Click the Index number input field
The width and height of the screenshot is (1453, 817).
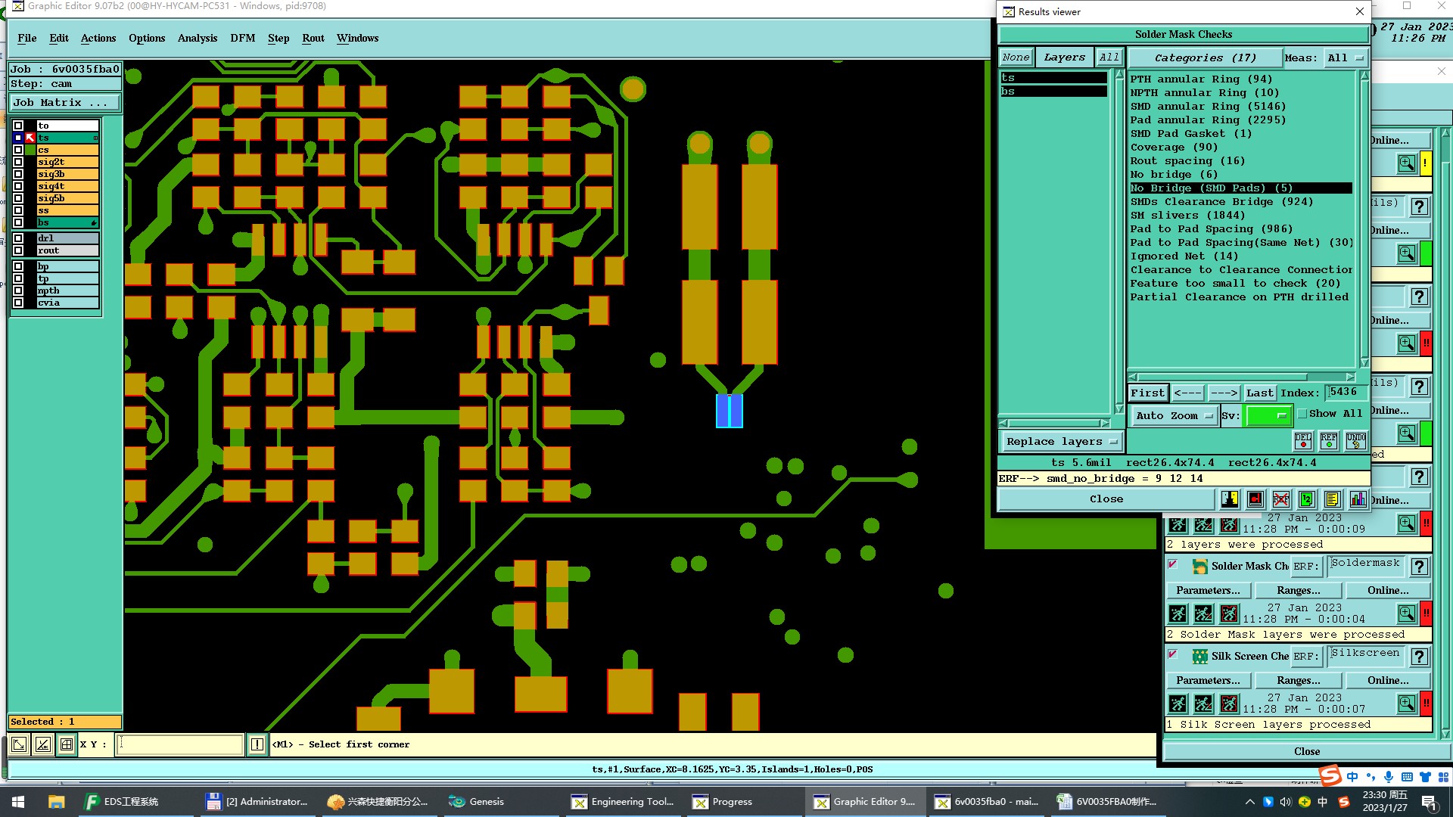point(1346,392)
